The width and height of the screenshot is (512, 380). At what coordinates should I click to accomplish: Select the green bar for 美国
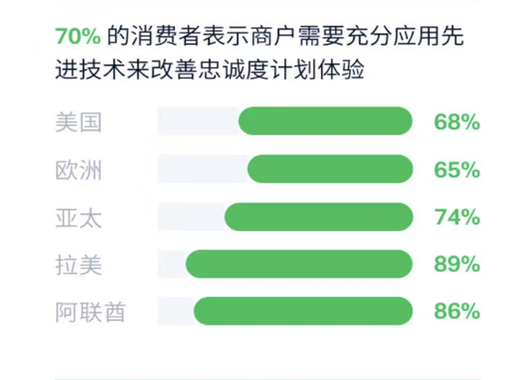pyautogui.click(x=325, y=122)
